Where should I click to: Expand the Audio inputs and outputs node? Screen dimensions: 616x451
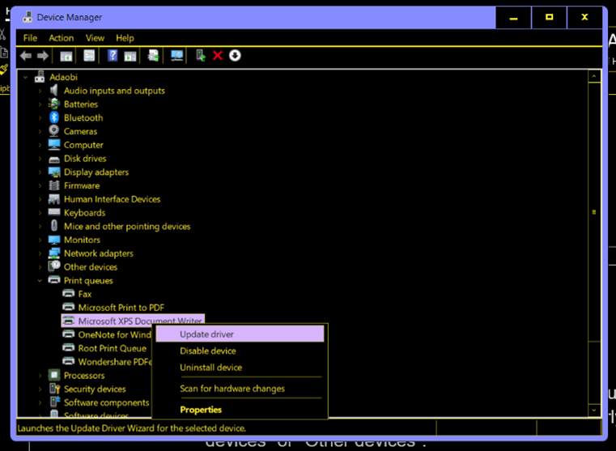coord(40,91)
